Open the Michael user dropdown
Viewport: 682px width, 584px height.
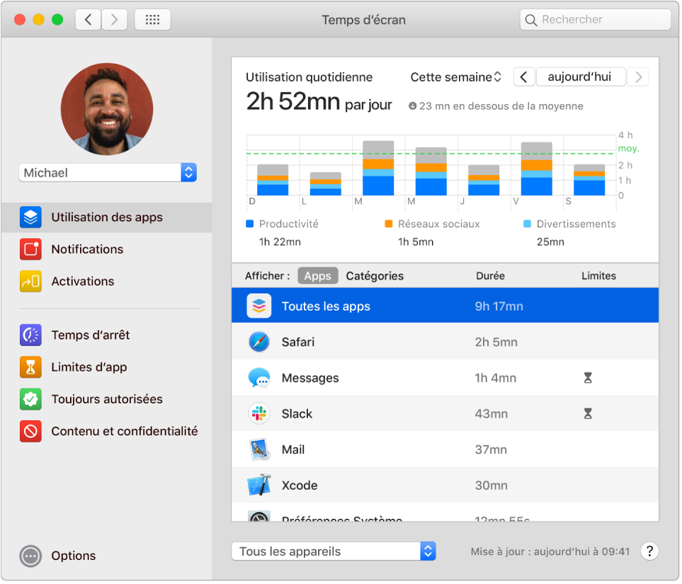107,172
